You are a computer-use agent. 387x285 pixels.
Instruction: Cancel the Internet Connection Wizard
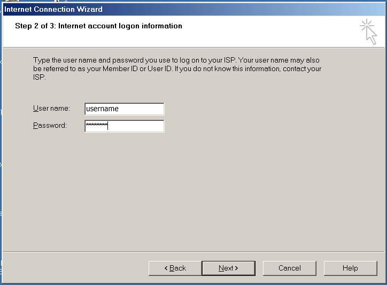[289, 268]
